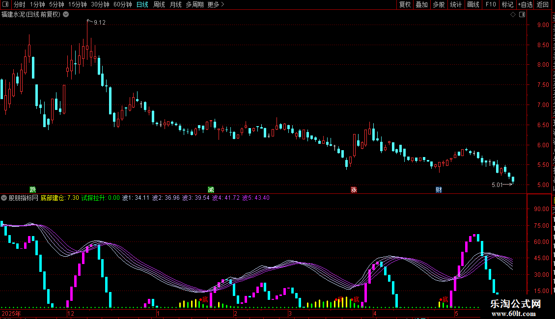Screen dimensions: 555x319
Task: Switch to 月线 monthly chart
Action: 175,4
